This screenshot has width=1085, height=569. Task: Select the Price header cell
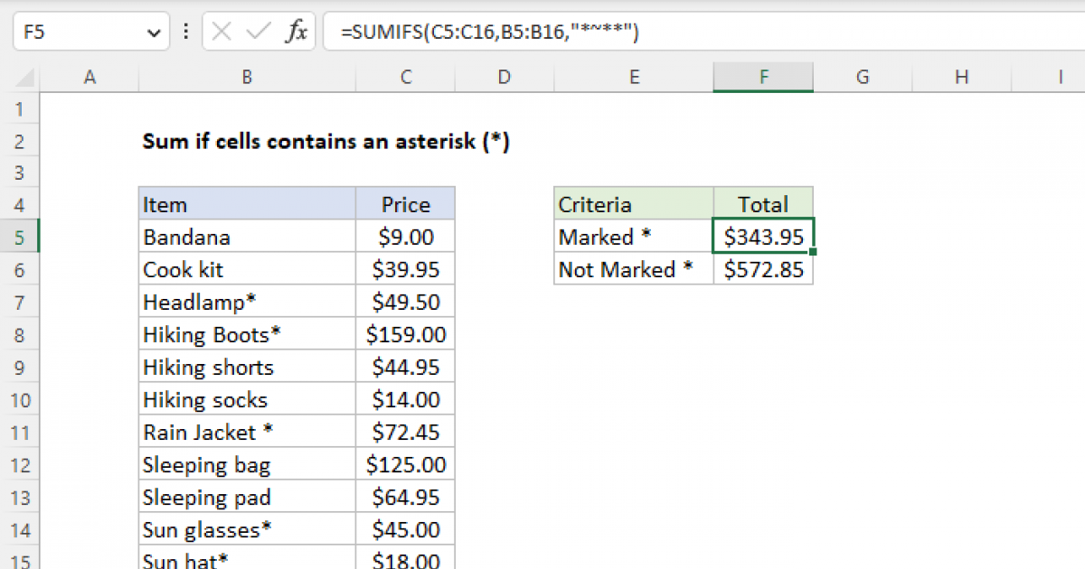[405, 203]
